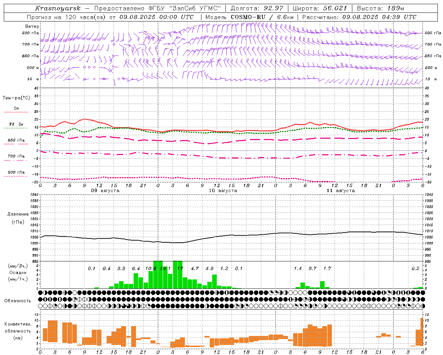Viewport: 443px width, 355px height.
Task: Click the 4.9 precipitation total
Action: [209, 269]
